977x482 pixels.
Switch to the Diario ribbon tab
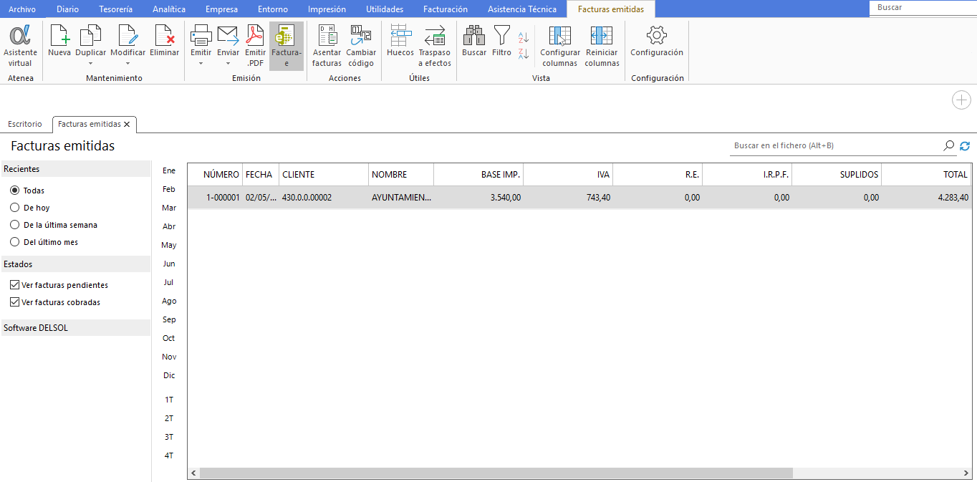(67, 9)
